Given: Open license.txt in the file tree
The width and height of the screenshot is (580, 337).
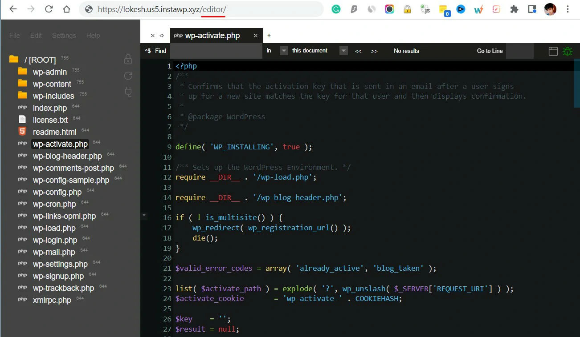Looking at the screenshot, I should (50, 120).
